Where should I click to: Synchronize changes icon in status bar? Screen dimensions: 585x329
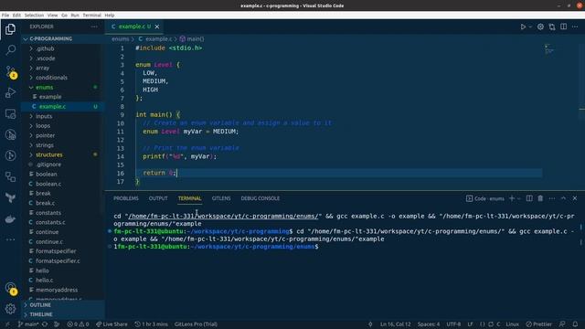(x=45, y=324)
